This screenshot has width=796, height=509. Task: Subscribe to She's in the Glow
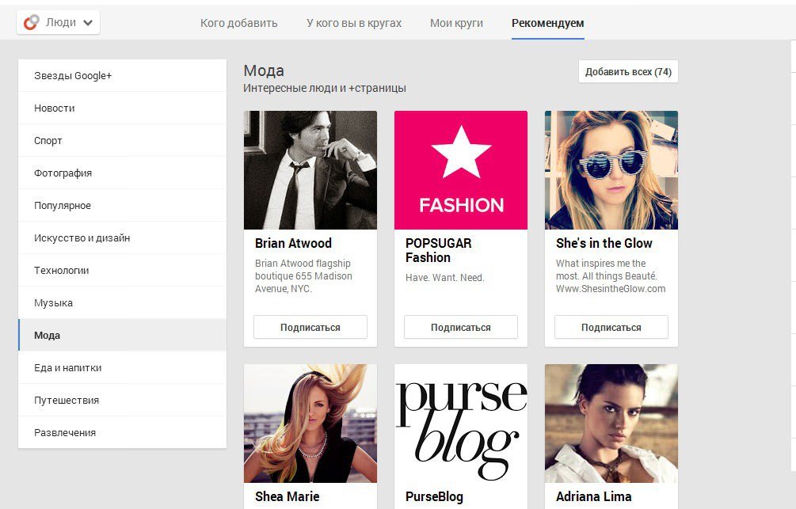pos(611,327)
